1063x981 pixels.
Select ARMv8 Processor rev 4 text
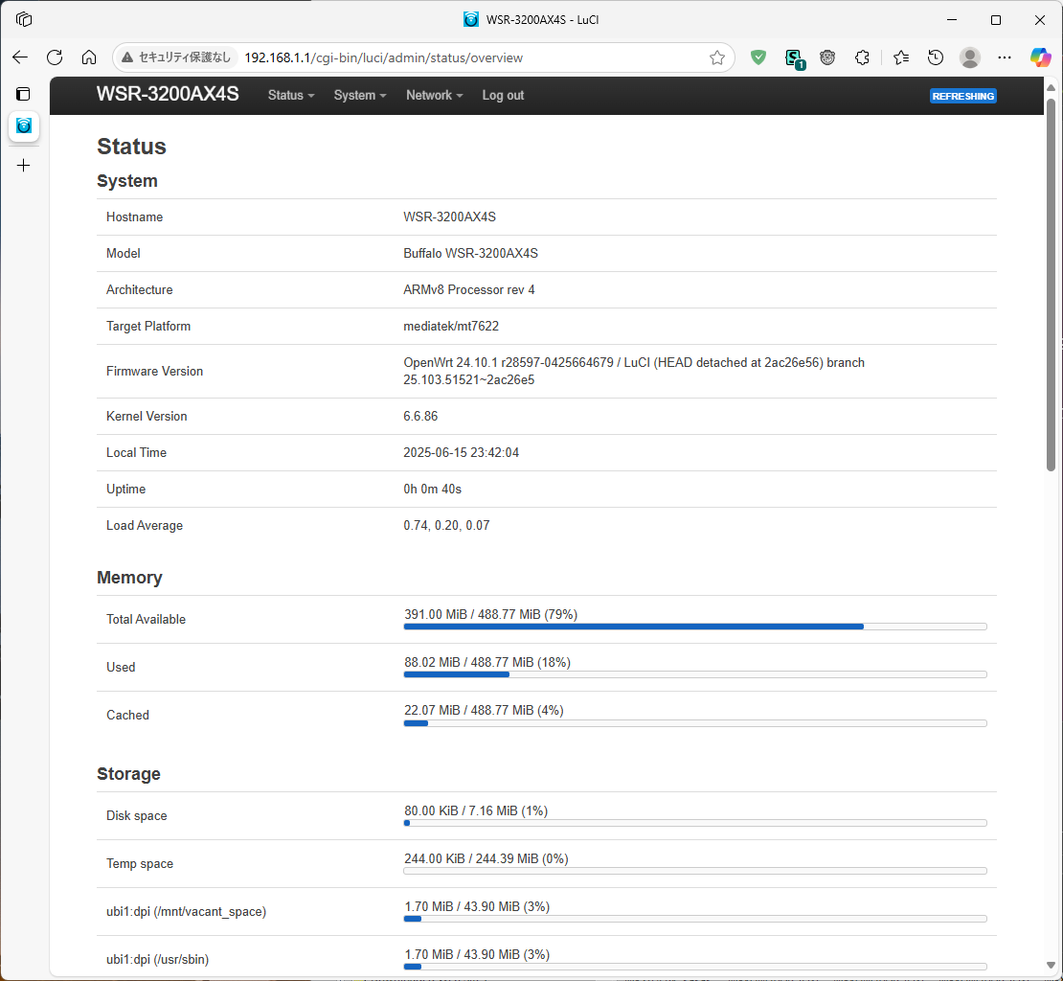click(469, 290)
